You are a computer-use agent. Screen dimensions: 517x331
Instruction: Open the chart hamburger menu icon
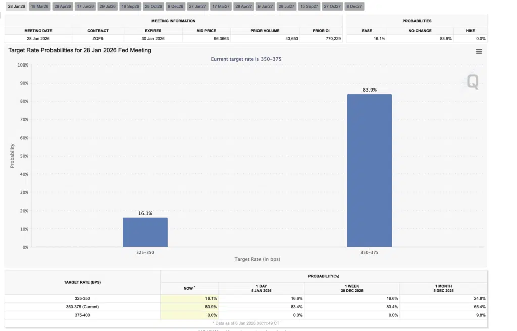[479, 51]
